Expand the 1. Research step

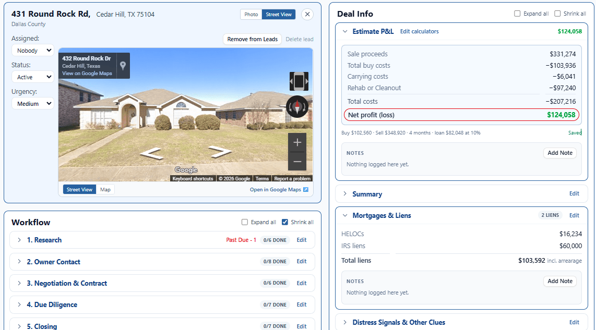coord(19,240)
